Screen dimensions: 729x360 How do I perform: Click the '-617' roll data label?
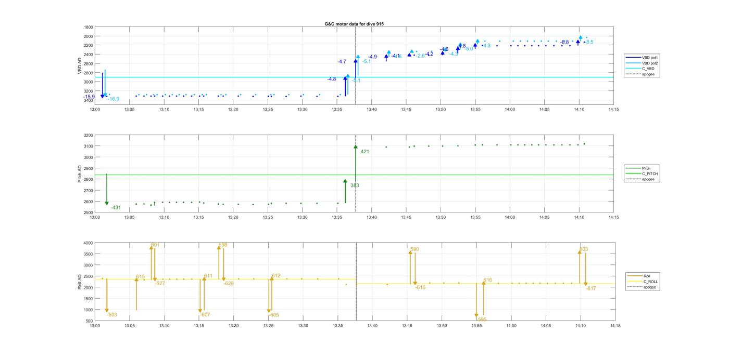tap(591, 288)
